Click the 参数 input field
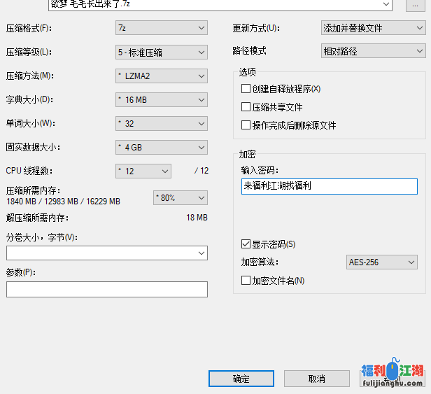This screenshot has width=431, height=394. [107, 289]
